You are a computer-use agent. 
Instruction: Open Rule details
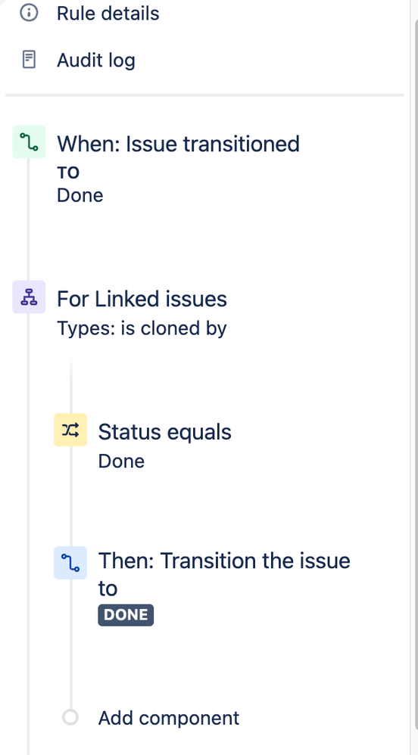pyautogui.click(x=108, y=13)
